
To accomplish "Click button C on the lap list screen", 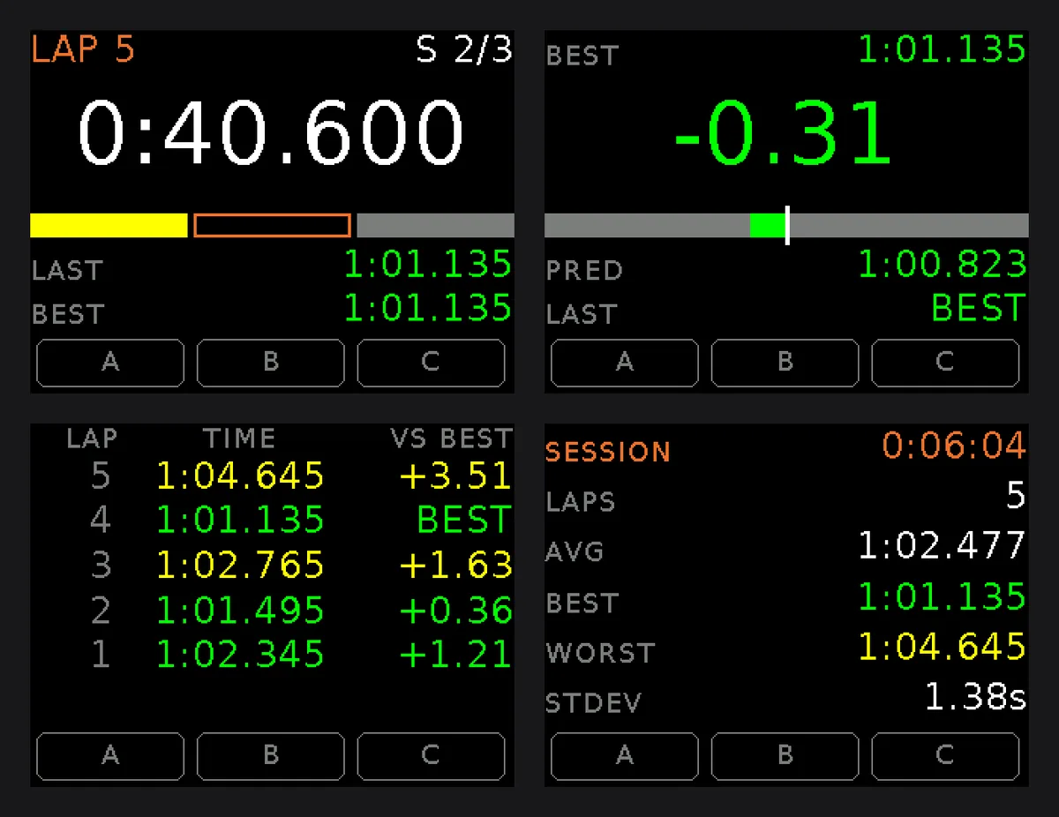I will point(431,756).
